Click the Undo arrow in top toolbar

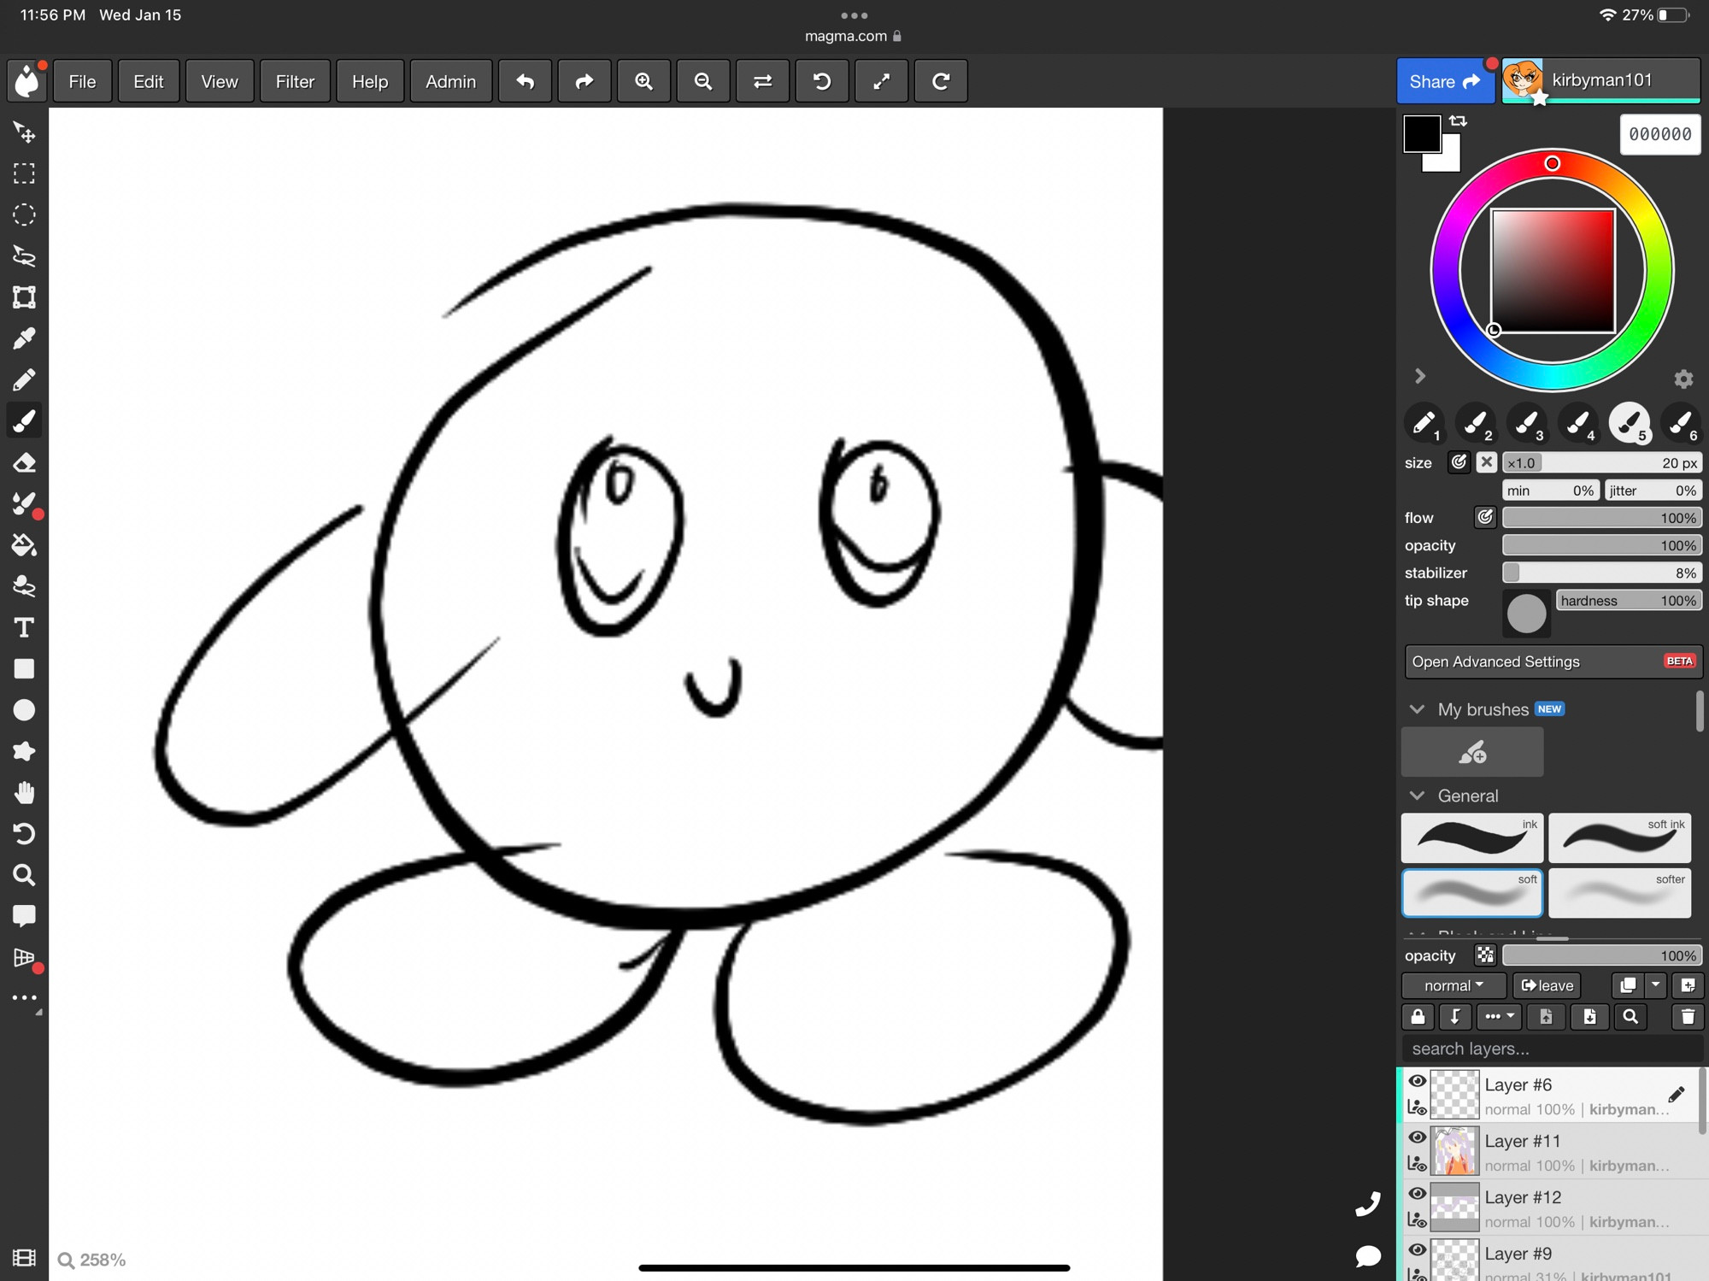pos(525,81)
